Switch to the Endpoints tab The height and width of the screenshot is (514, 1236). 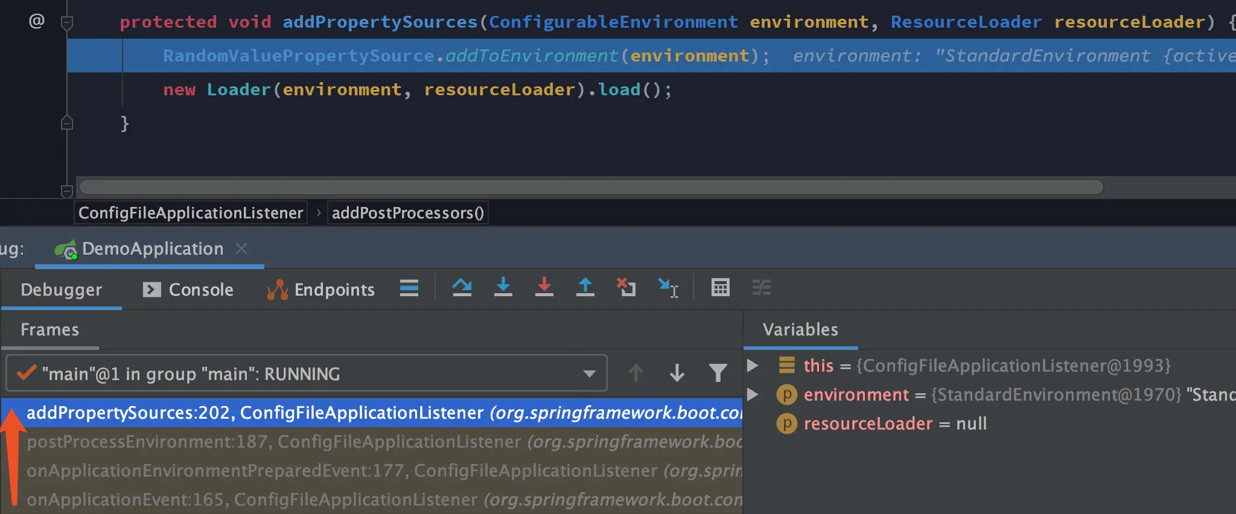[x=321, y=290]
